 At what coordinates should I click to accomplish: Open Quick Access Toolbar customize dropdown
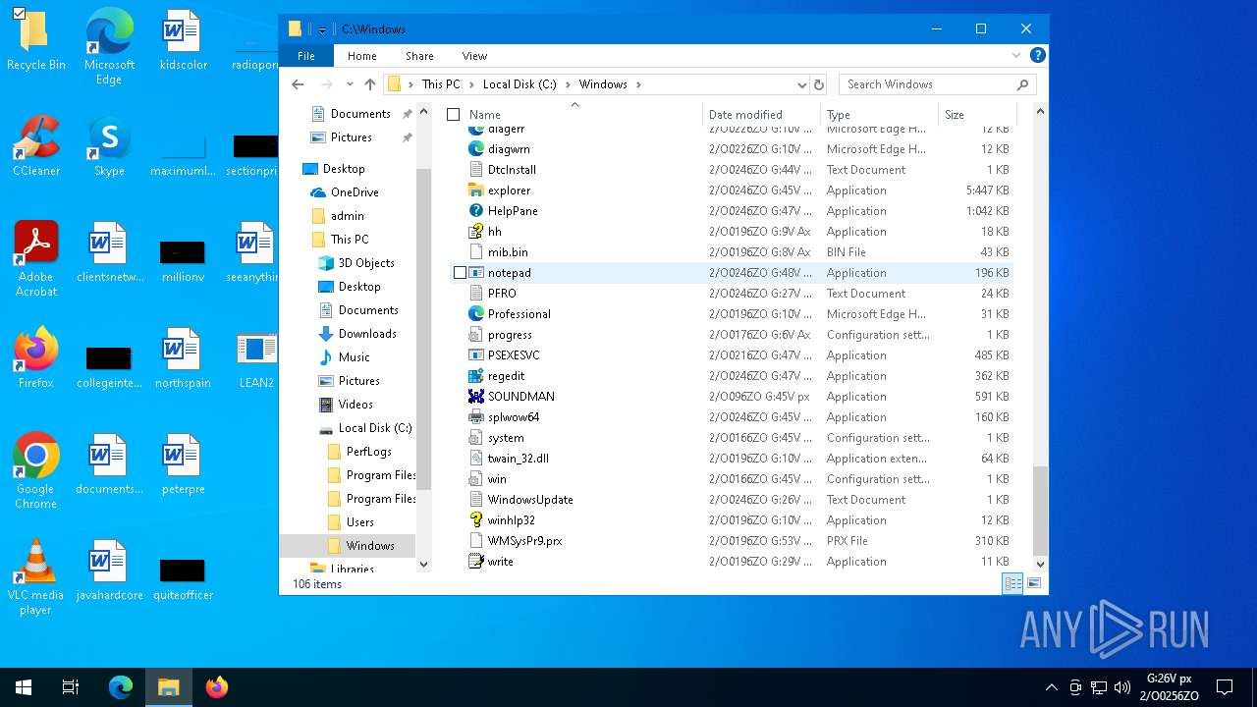[322, 29]
